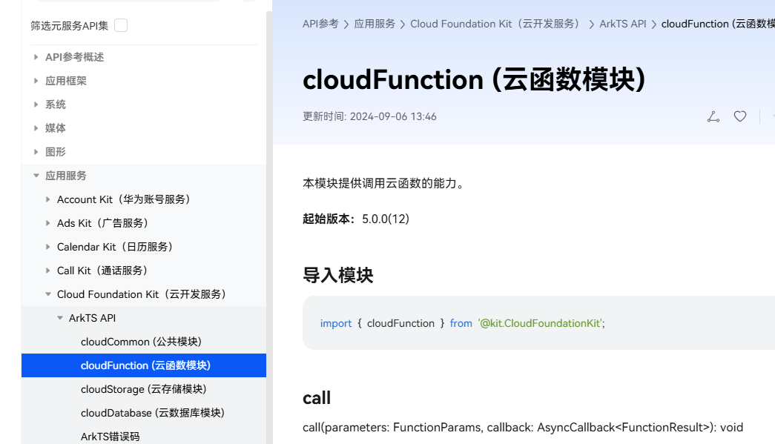Enable the 筛选元服务API集 checkbox
The image size is (775, 444).
[121, 24]
